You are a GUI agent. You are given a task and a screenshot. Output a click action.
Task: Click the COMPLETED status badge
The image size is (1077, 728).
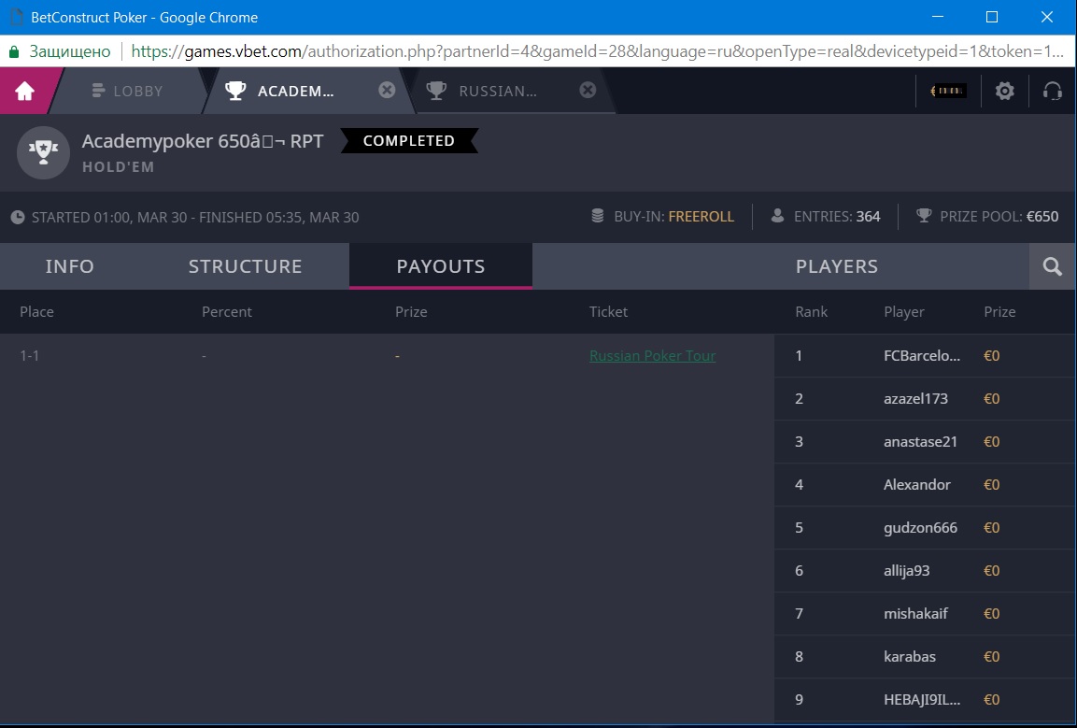409,141
